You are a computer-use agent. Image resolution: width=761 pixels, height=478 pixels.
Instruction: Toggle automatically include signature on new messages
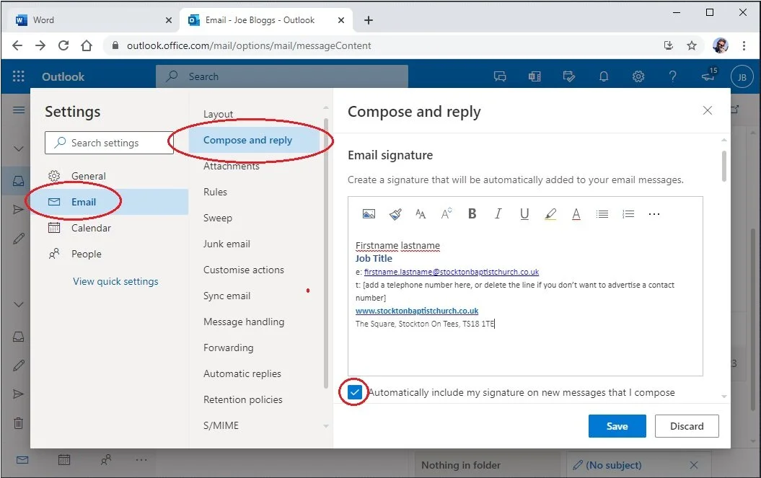355,392
